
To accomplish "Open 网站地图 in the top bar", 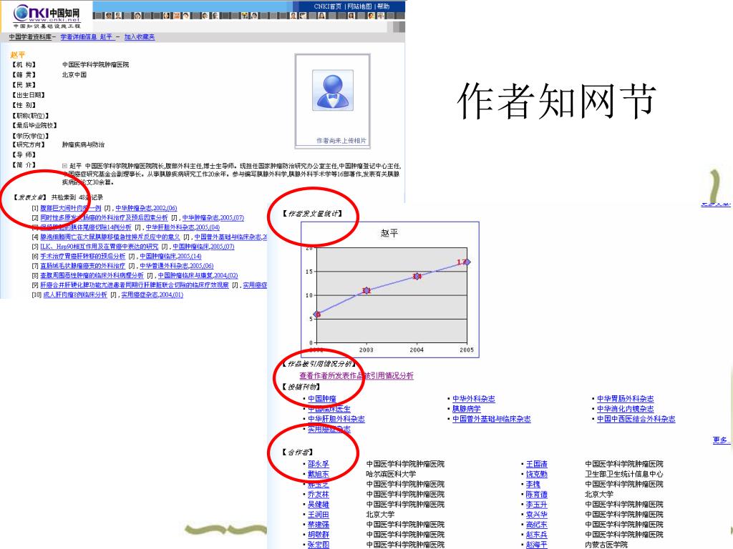I will [x=359, y=6].
